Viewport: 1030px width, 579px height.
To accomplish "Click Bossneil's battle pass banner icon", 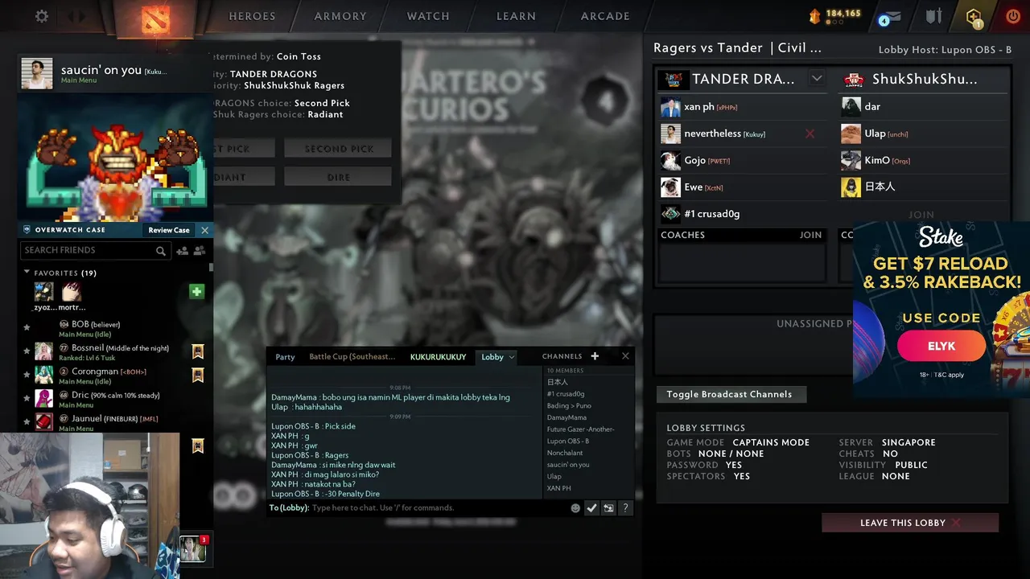I will point(198,351).
